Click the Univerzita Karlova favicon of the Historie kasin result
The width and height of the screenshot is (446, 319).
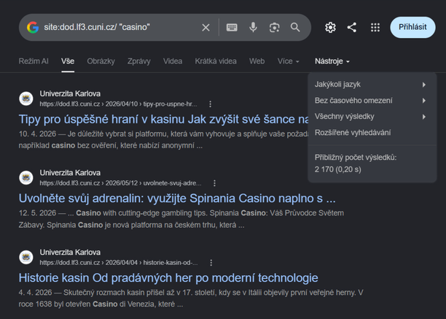click(x=26, y=257)
